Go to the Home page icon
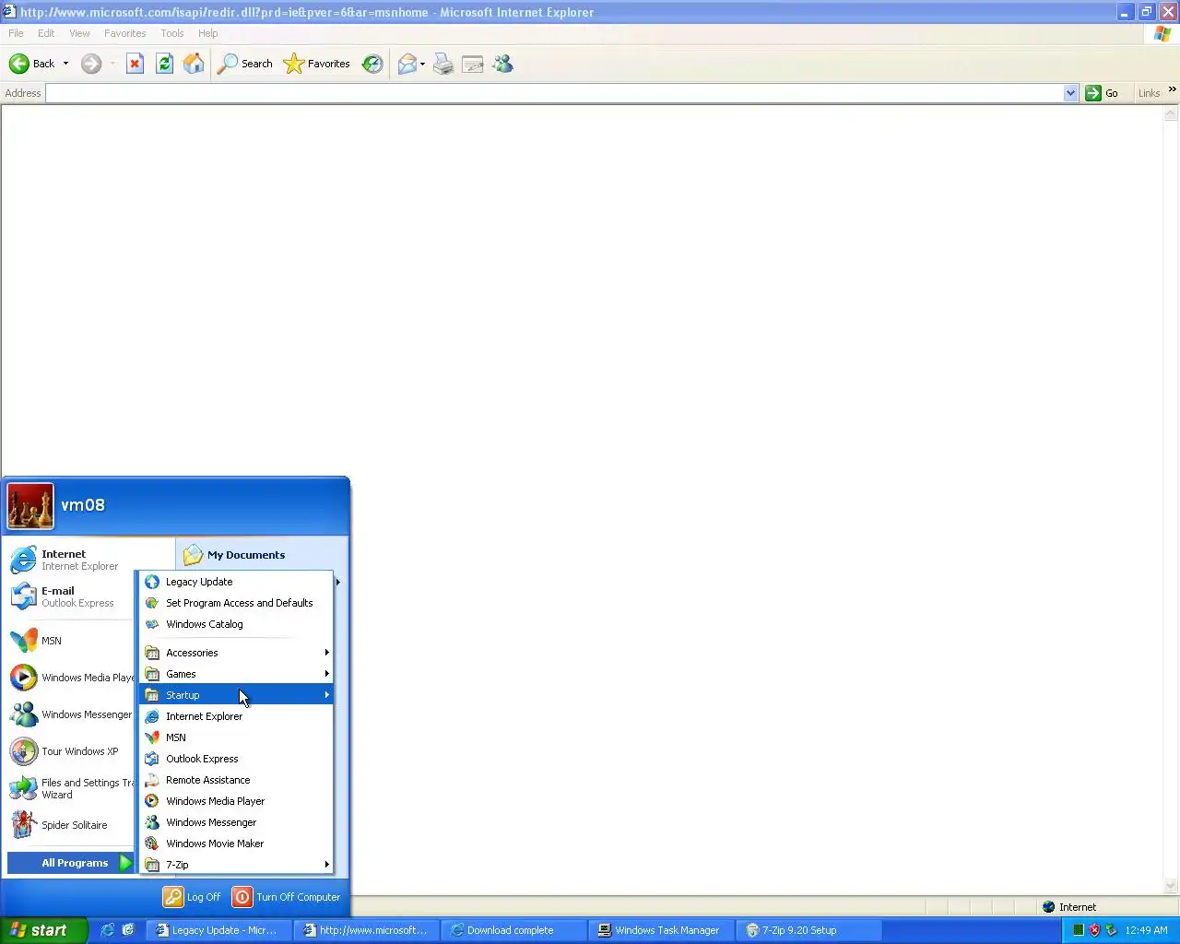This screenshot has width=1180, height=944. (194, 64)
